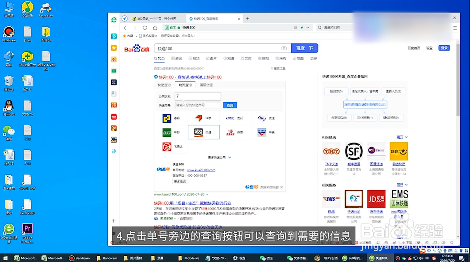Image resolution: width=470 pixels, height=262 pixels.
Task: Select the 优速 courier logo
Action: click(261, 118)
